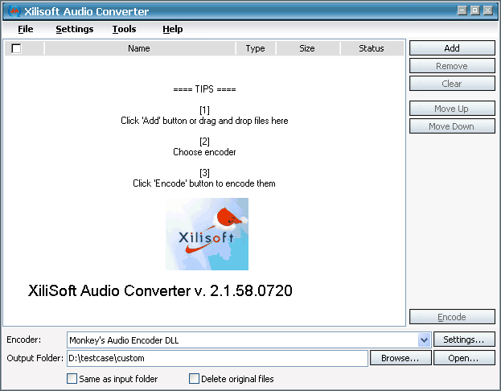The height and width of the screenshot is (391, 501).
Task: Click into the Output Folder path field
Action: (x=217, y=358)
